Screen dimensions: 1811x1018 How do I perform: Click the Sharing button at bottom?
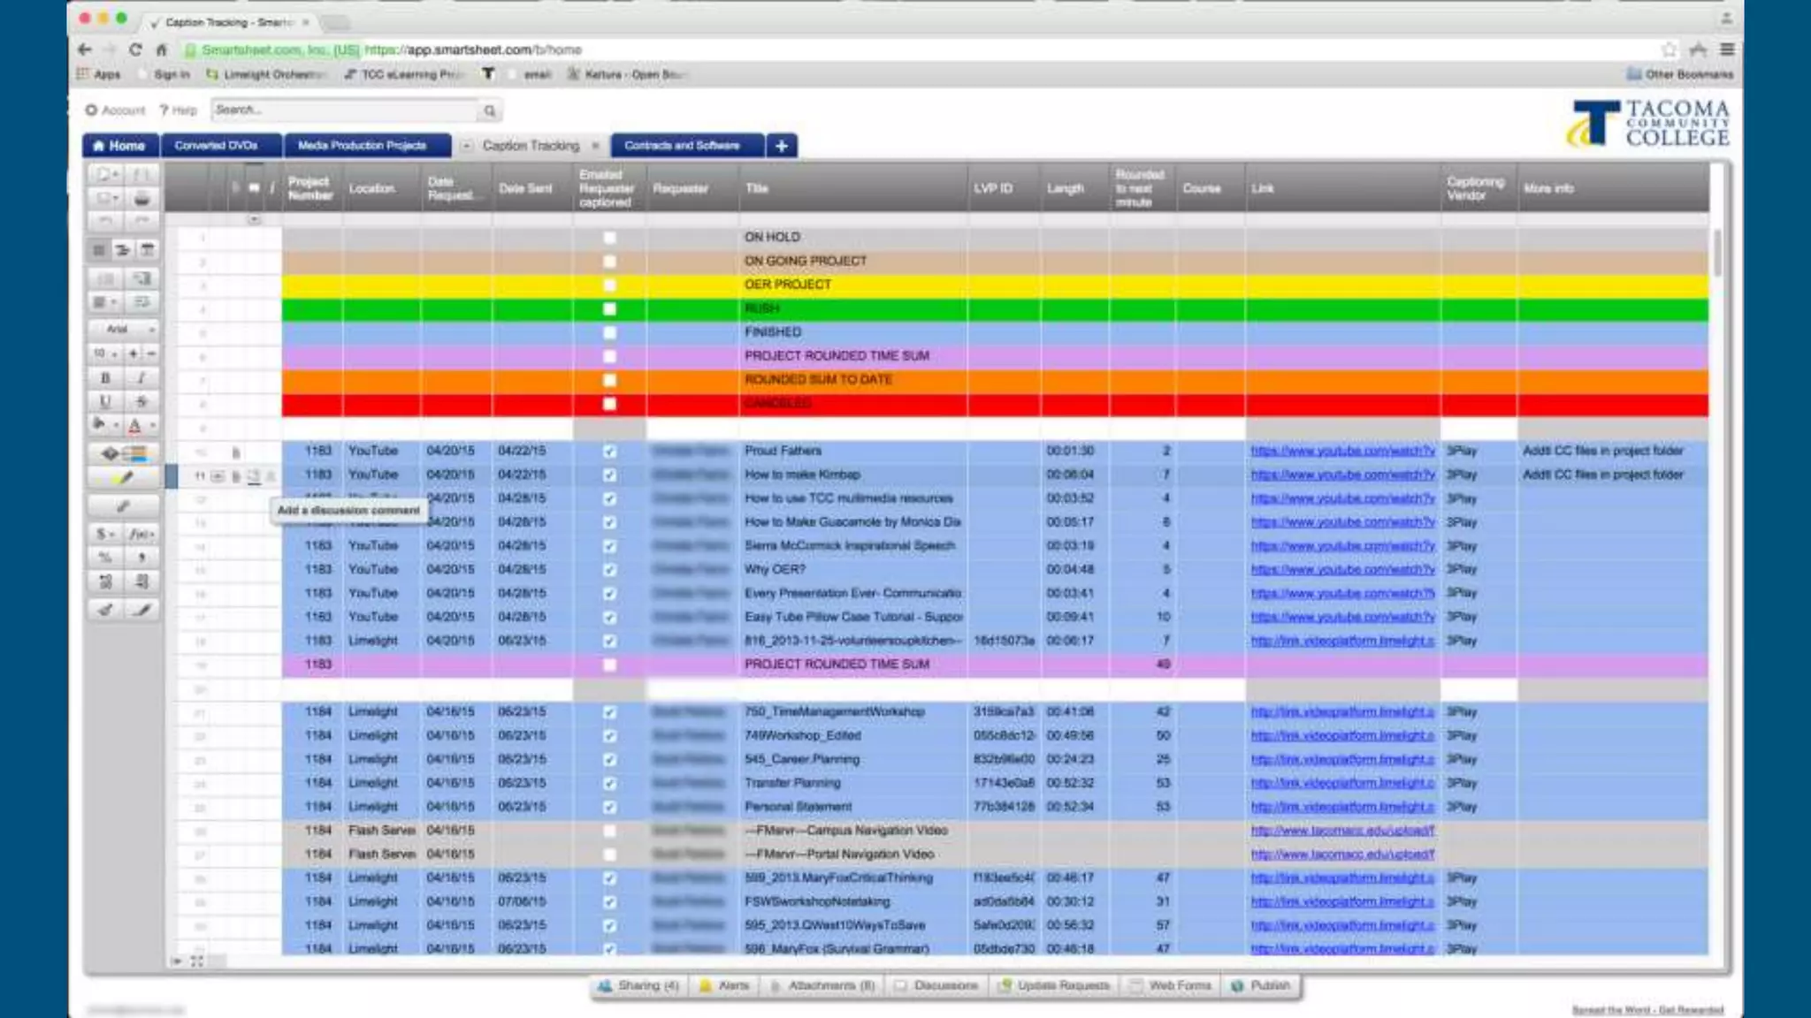(x=639, y=985)
